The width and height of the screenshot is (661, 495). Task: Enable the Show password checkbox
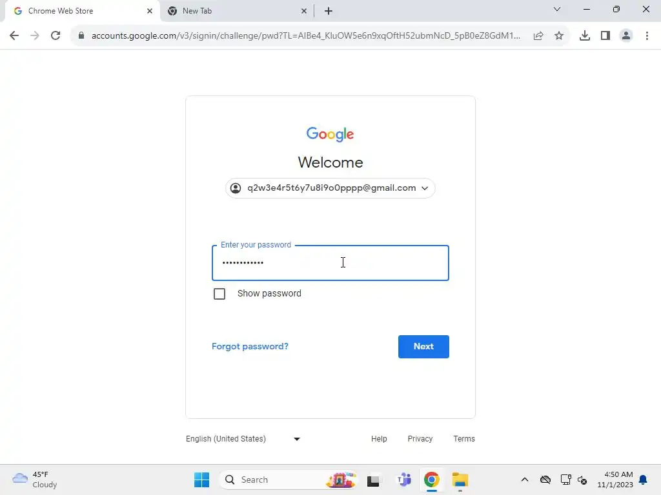219,294
